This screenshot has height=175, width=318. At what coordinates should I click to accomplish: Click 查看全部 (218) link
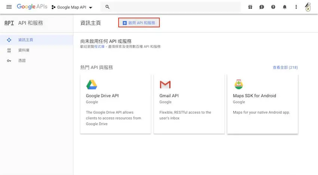[x=285, y=67]
